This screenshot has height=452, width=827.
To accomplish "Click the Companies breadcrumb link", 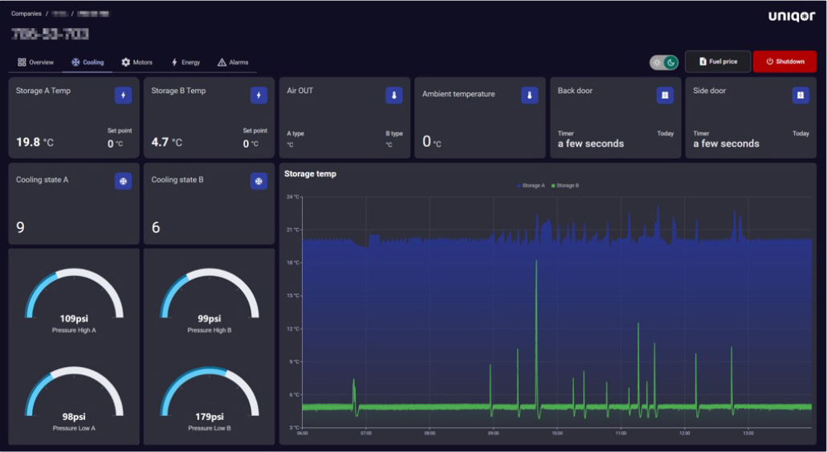I will pyautogui.click(x=26, y=14).
